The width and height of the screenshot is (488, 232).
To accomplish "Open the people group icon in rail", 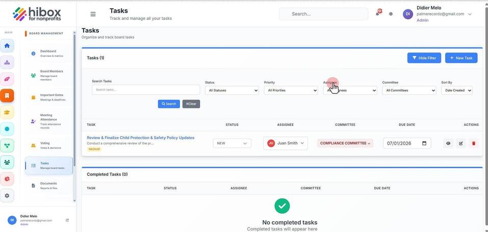I will point(7,162).
